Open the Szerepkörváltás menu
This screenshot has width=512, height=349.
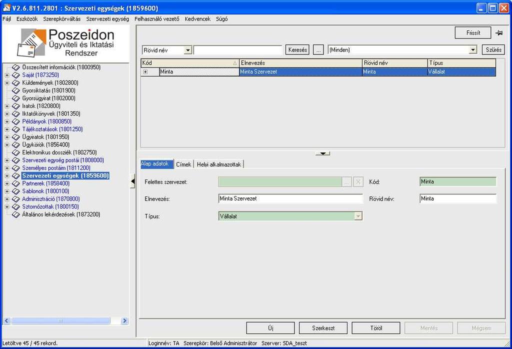coord(61,19)
